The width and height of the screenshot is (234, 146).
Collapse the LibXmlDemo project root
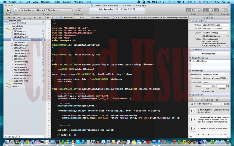tap(5, 22)
